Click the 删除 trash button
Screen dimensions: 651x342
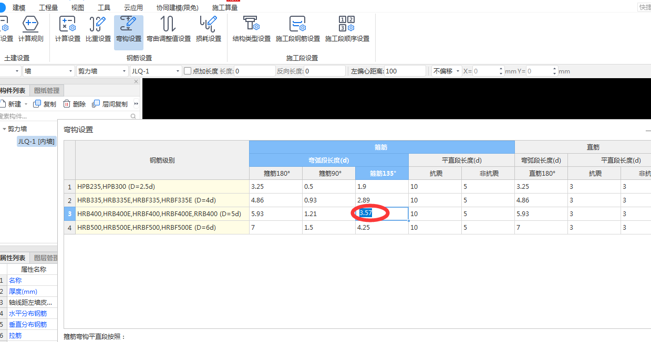pos(74,104)
